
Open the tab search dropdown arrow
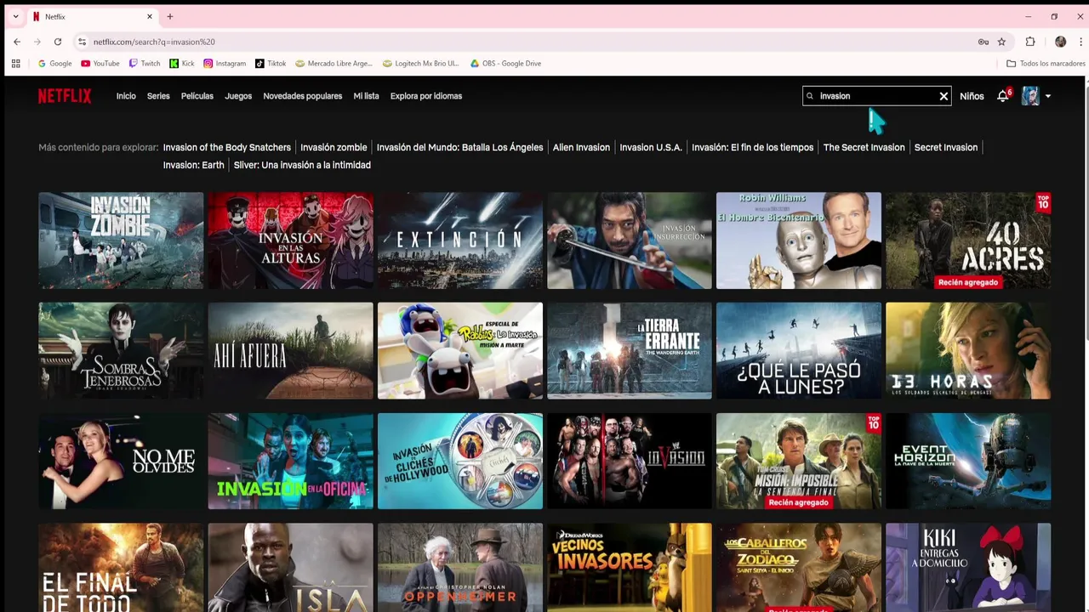pos(15,17)
